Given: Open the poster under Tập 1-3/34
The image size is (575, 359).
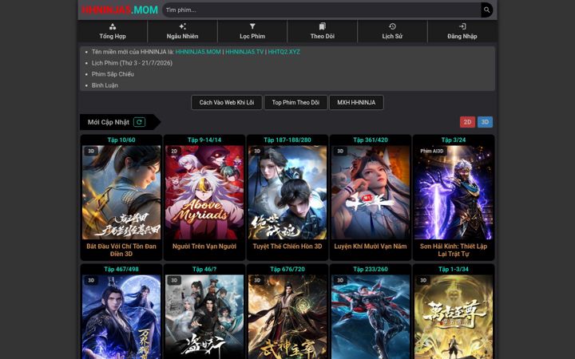Looking at the screenshot, I should pyautogui.click(x=454, y=317).
